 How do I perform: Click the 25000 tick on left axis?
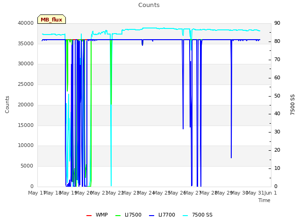tap(26, 84)
